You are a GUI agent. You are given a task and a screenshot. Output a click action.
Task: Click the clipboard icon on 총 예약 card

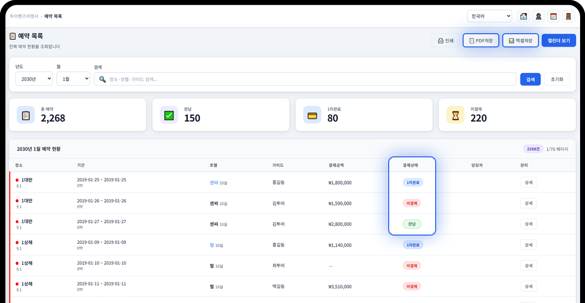[26, 115]
